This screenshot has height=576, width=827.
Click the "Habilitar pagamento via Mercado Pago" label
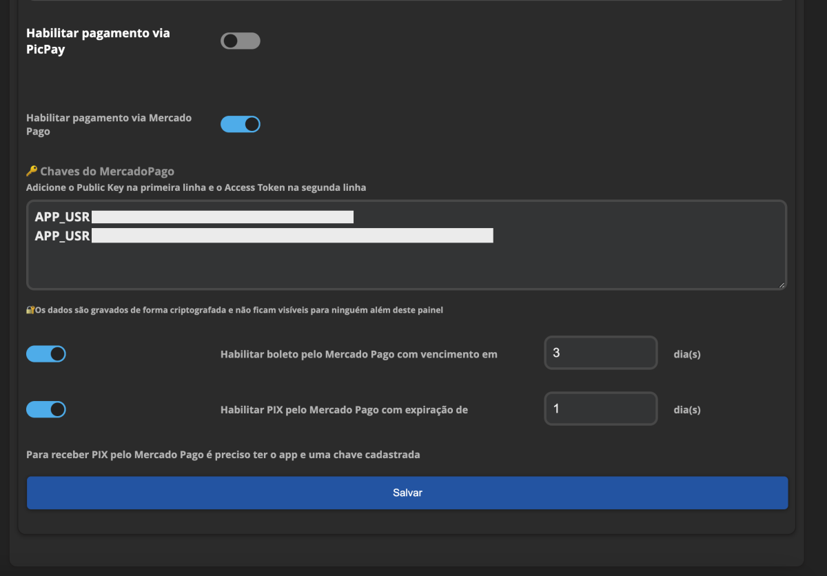click(109, 125)
